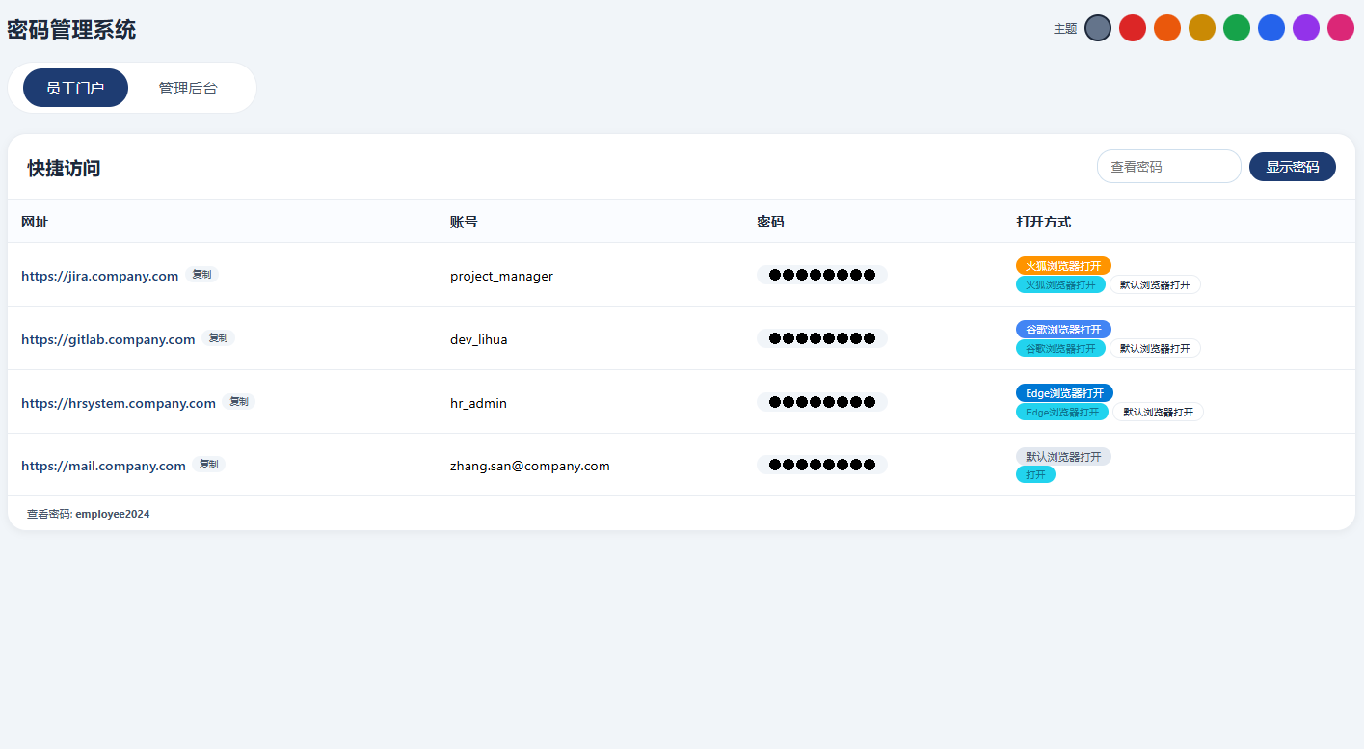Open the https://mail.company.com link
Image resolution: width=1364 pixels, height=749 pixels.
pyautogui.click(x=103, y=466)
